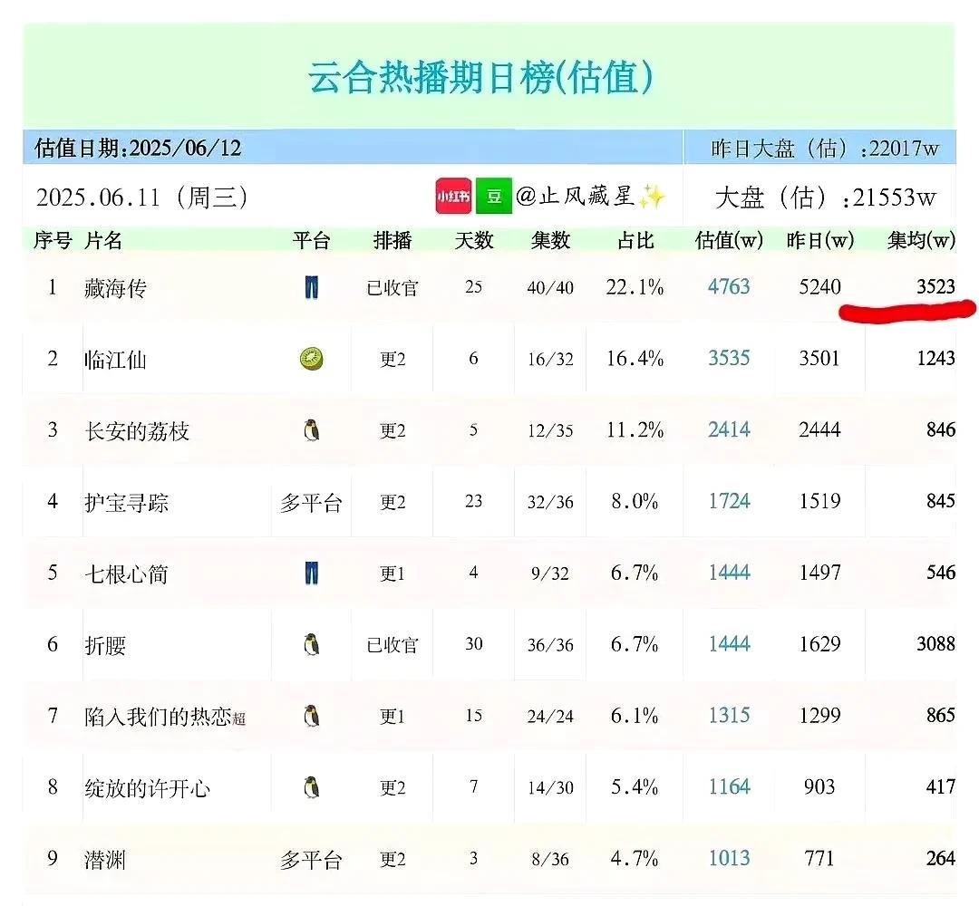Viewport: 979px width, 906px height.
Task: Click the jeans platform icon for 七根心简
Action: tap(312, 573)
